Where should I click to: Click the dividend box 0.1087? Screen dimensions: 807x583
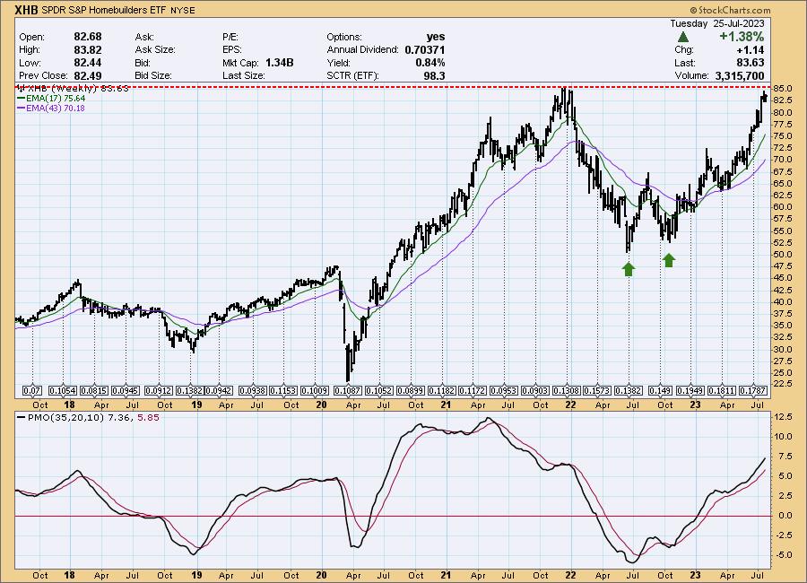(348, 391)
